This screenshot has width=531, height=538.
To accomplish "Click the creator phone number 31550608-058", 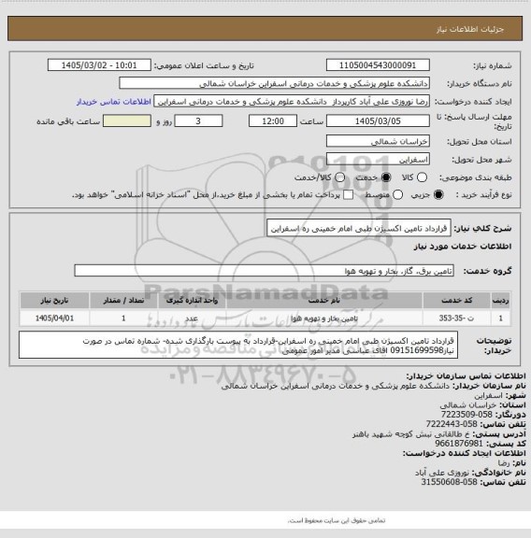I will [x=450, y=482].
